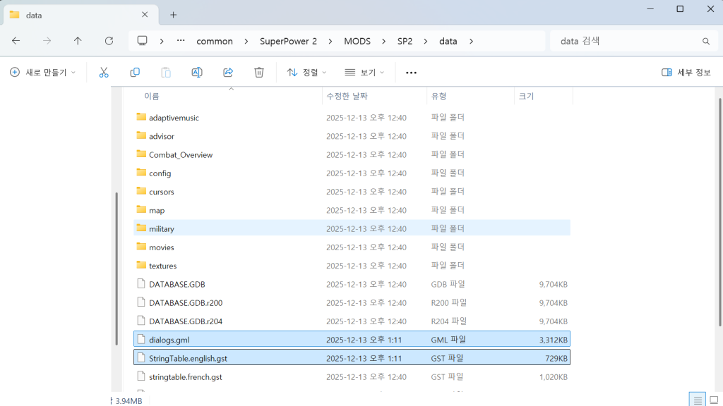Select the Rename icon in the toolbar
This screenshot has height=406, width=723.
[x=197, y=72]
